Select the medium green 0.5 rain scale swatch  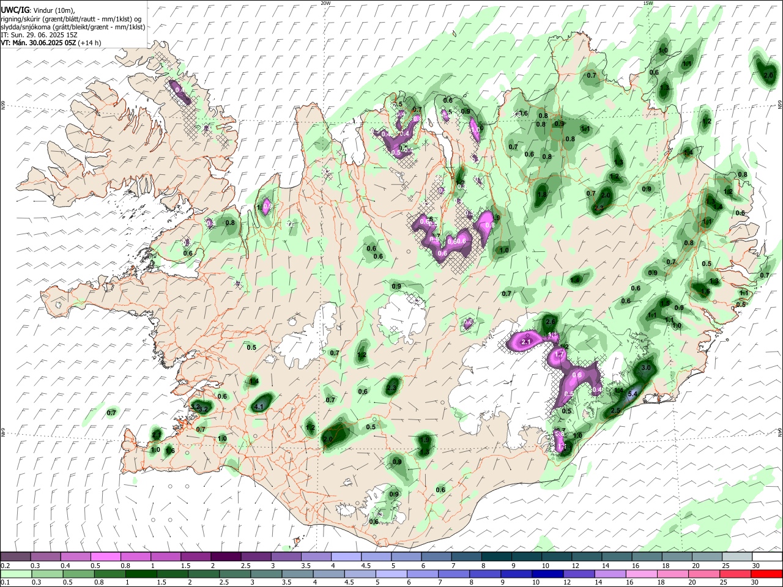(78, 574)
